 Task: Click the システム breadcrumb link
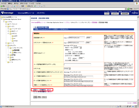67,22
